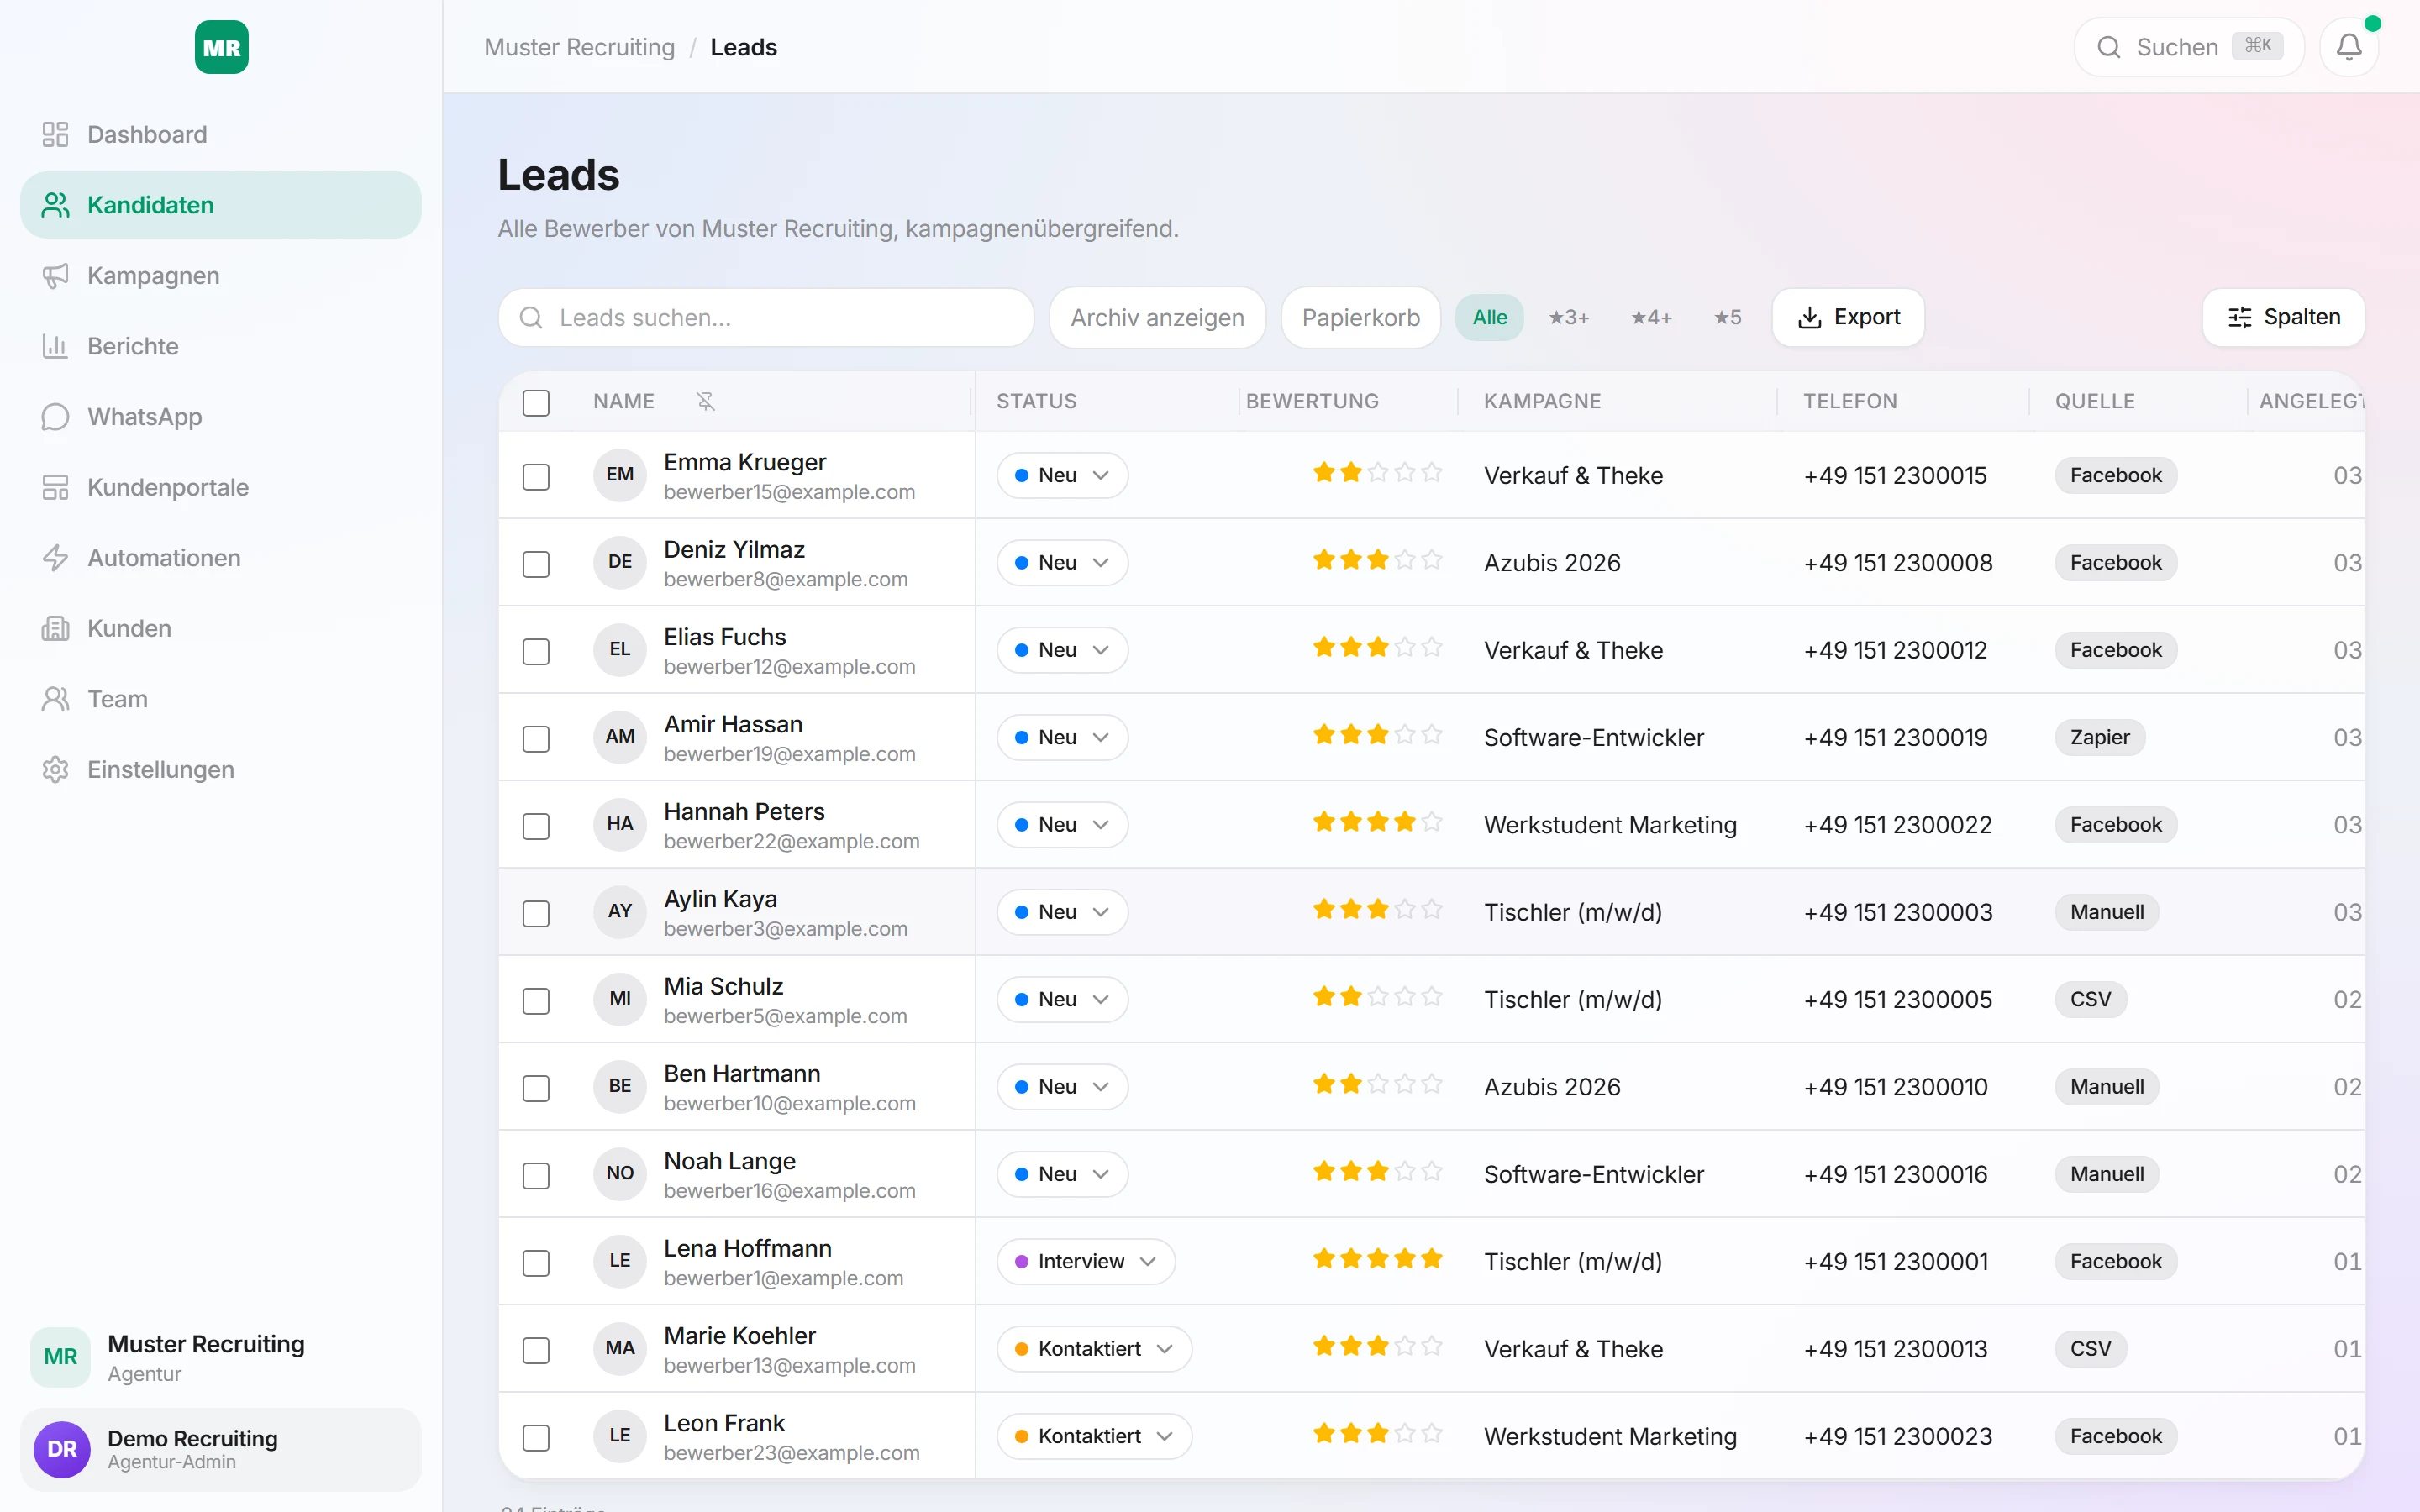Viewport: 2420px width, 1512px height.
Task: Go to Muster Recruiting breadcrumb
Action: 579,47
